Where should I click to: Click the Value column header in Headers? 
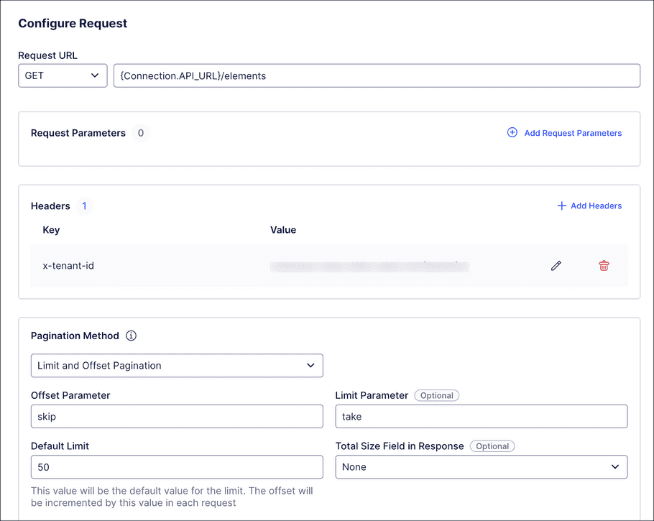[x=282, y=230]
